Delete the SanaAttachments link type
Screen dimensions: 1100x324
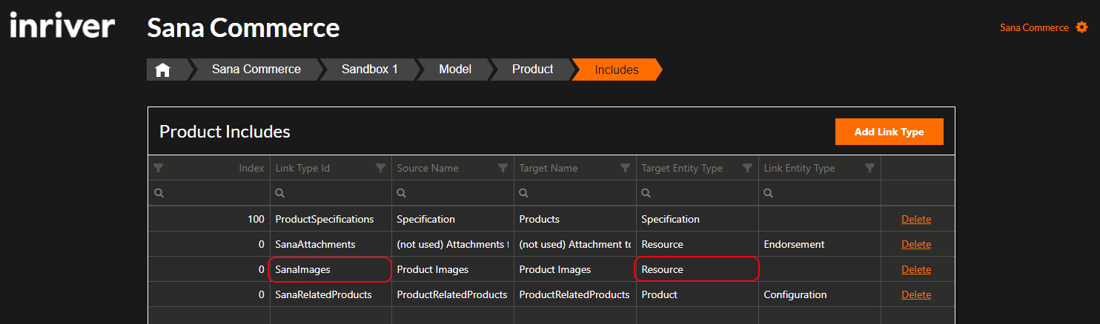[916, 244]
